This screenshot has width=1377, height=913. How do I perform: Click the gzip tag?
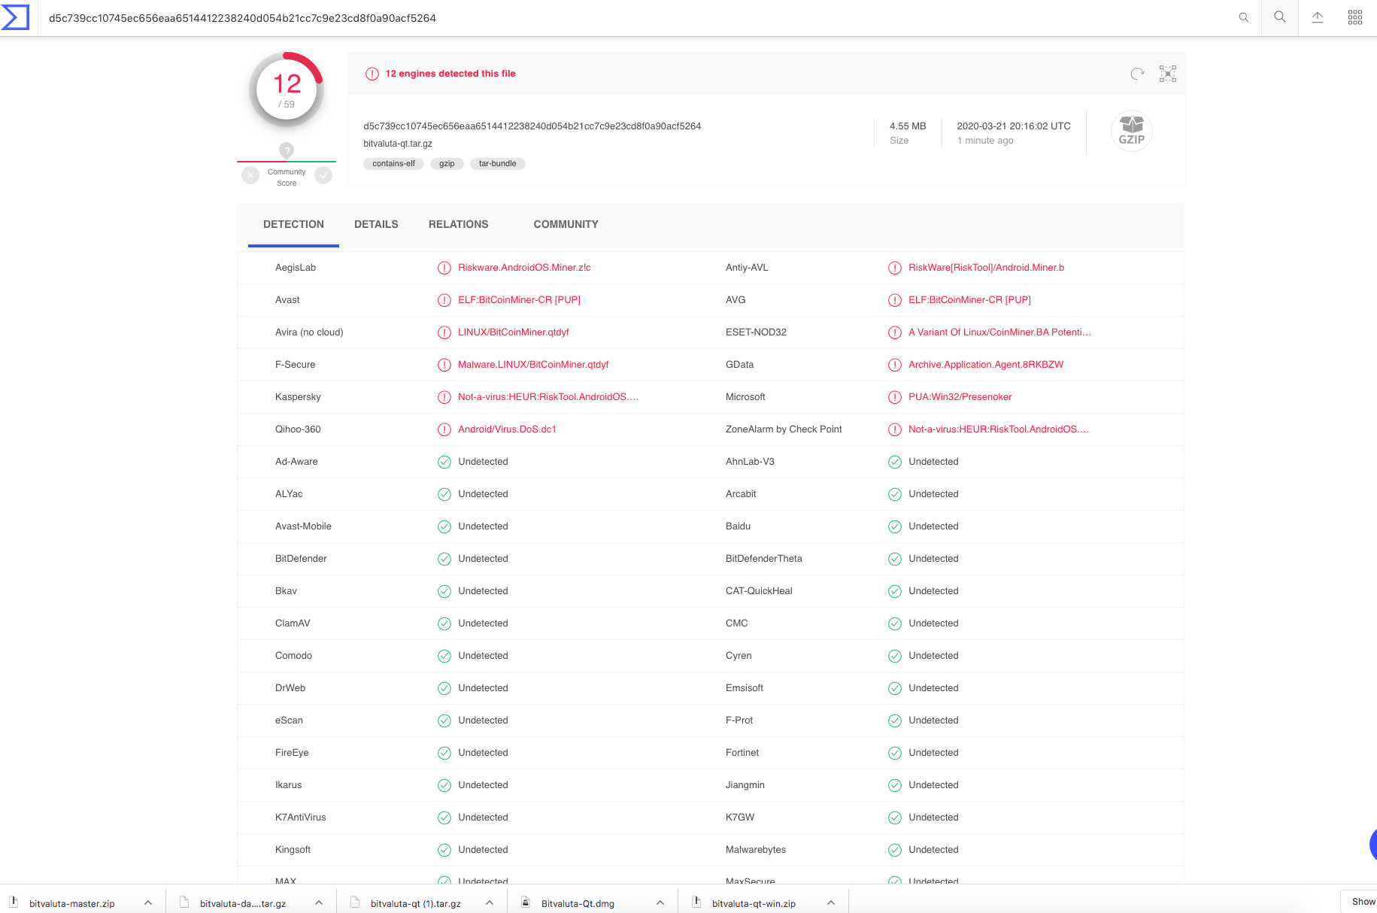(447, 164)
